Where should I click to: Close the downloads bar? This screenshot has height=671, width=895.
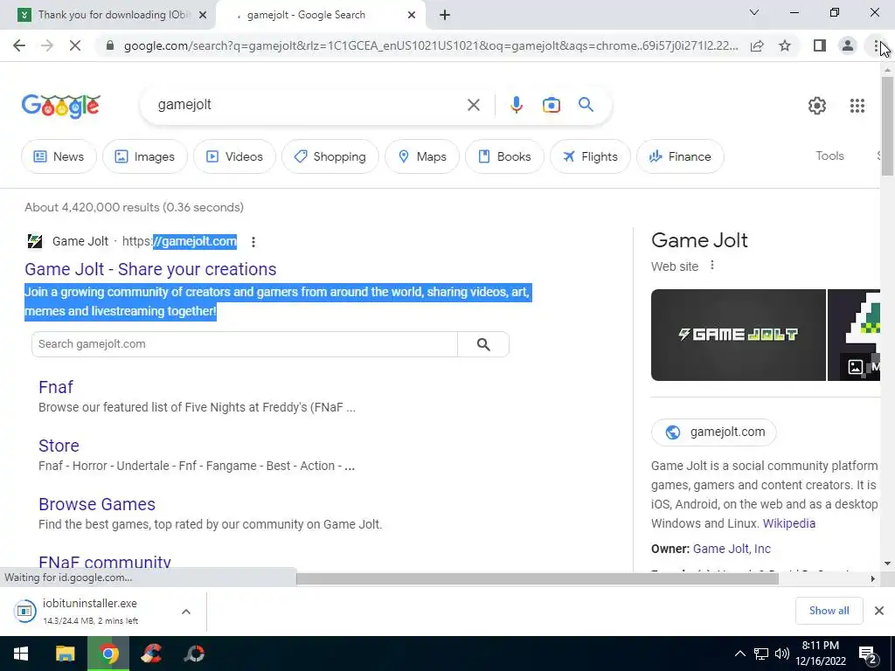pyautogui.click(x=879, y=611)
